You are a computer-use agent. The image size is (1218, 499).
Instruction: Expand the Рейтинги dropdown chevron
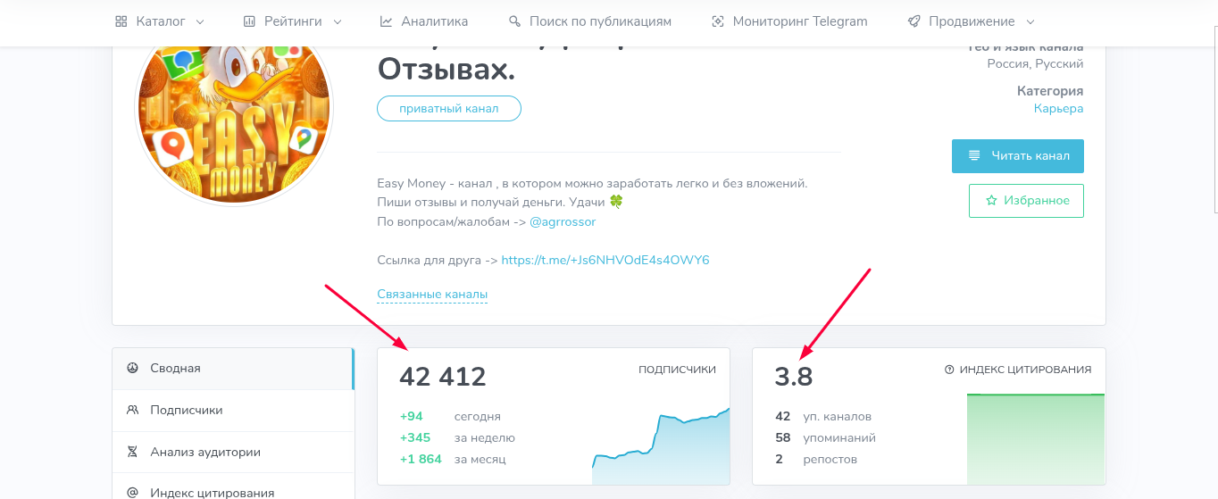pos(337,21)
